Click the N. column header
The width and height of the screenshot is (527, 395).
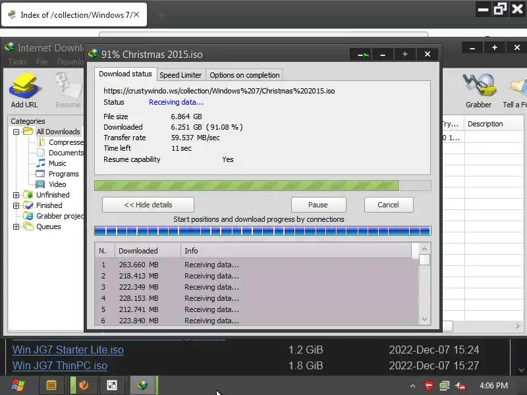[x=105, y=251]
